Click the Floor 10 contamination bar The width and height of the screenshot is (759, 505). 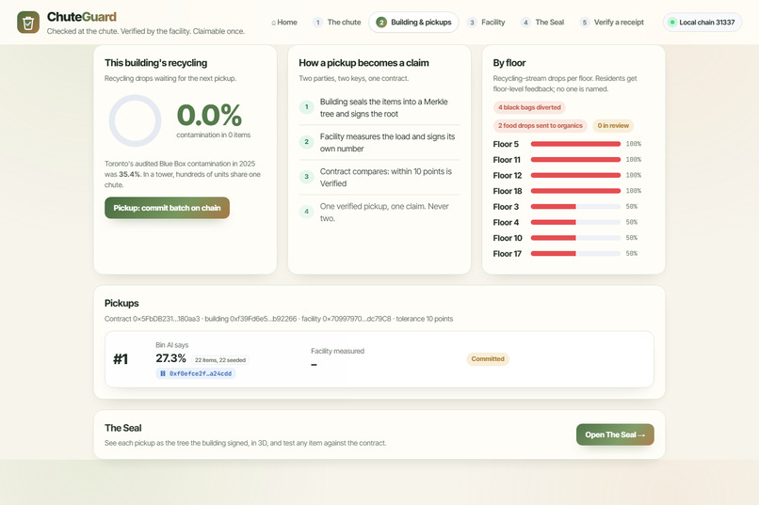click(575, 238)
